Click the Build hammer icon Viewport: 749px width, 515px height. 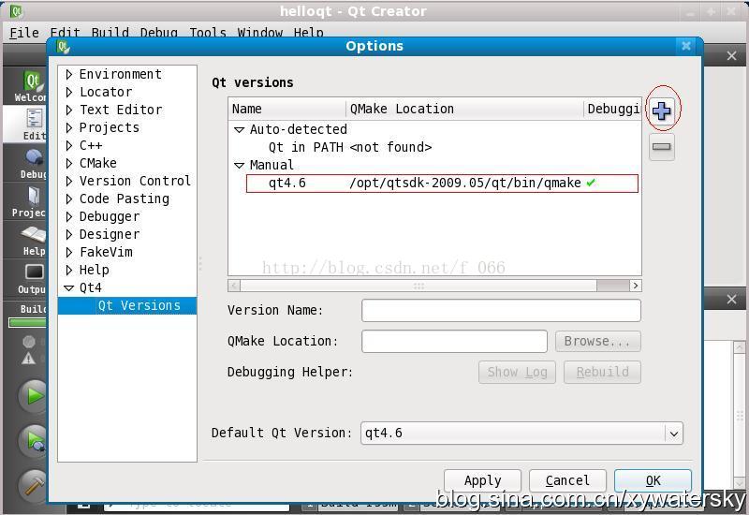coord(35,485)
